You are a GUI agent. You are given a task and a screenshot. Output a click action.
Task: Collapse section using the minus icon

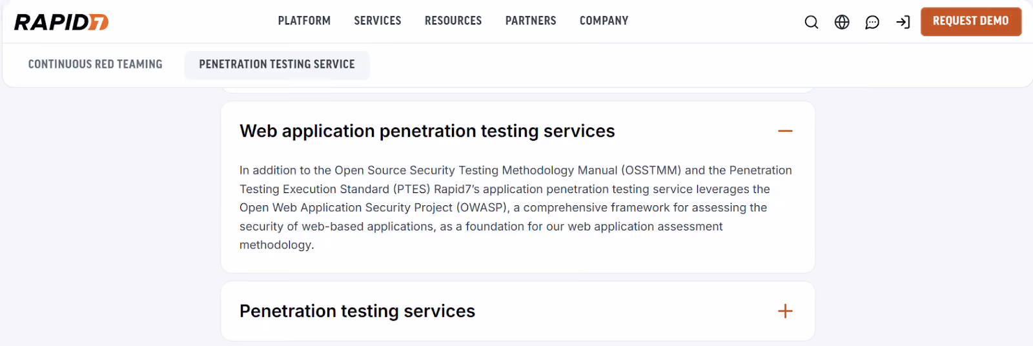tap(785, 131)
